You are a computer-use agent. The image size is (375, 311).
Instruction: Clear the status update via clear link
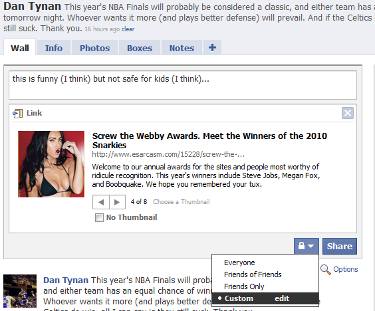[128, 29]
